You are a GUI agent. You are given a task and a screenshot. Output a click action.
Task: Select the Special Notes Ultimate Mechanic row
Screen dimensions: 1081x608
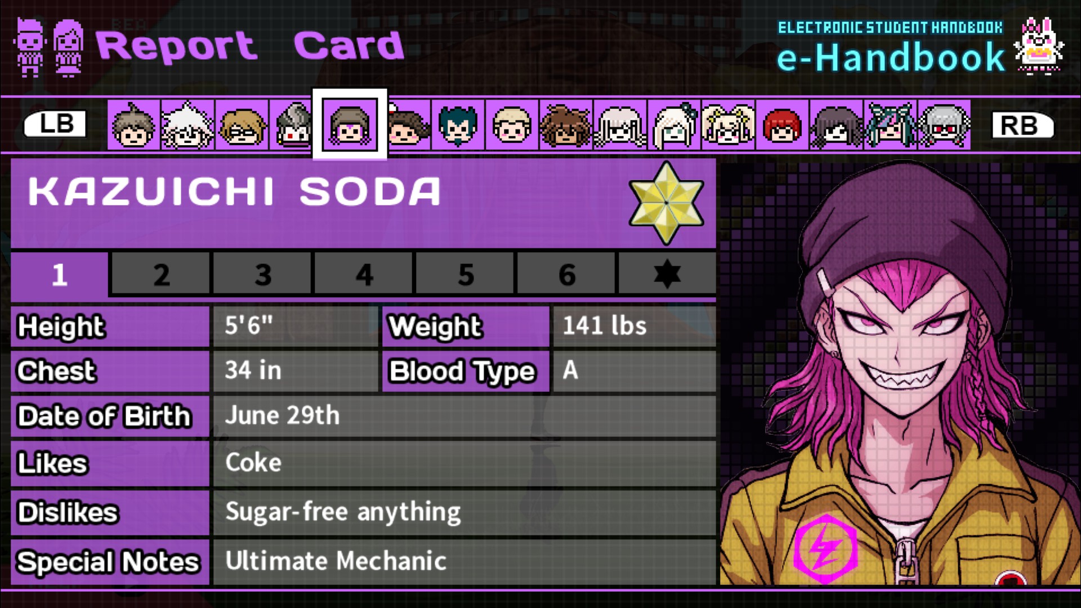tap(363, 562)
